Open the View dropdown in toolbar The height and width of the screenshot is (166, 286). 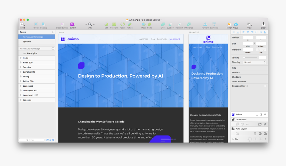pyautogui.click(x=249, y=24)
